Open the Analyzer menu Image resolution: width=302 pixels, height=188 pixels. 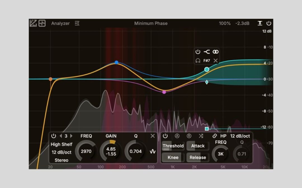[60, 23]
